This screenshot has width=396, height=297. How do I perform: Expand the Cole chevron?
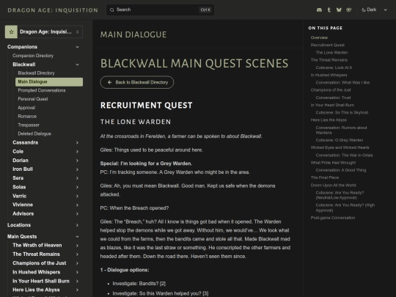point(77,152)
